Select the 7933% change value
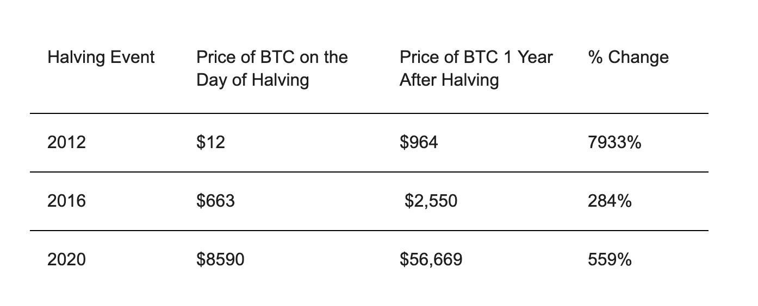This screenshot has width=758, height=306. 614,143
